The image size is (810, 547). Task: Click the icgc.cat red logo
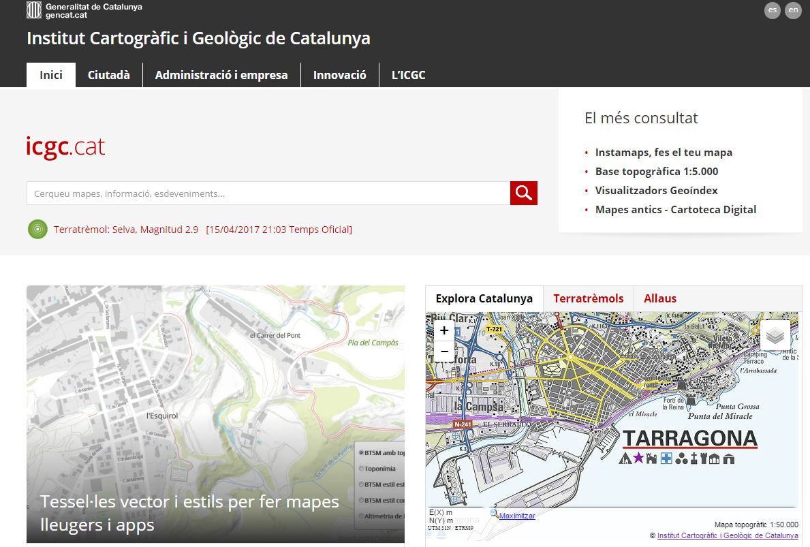point(65,146)
